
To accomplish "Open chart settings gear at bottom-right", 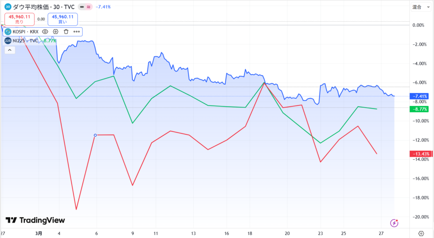I will (421, 233).
